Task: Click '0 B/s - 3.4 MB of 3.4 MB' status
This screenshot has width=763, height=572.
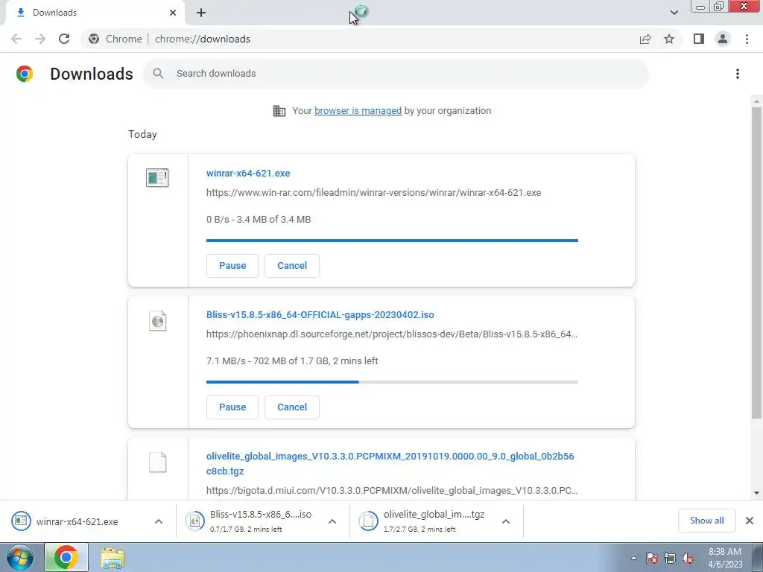Action: point(259,220)
